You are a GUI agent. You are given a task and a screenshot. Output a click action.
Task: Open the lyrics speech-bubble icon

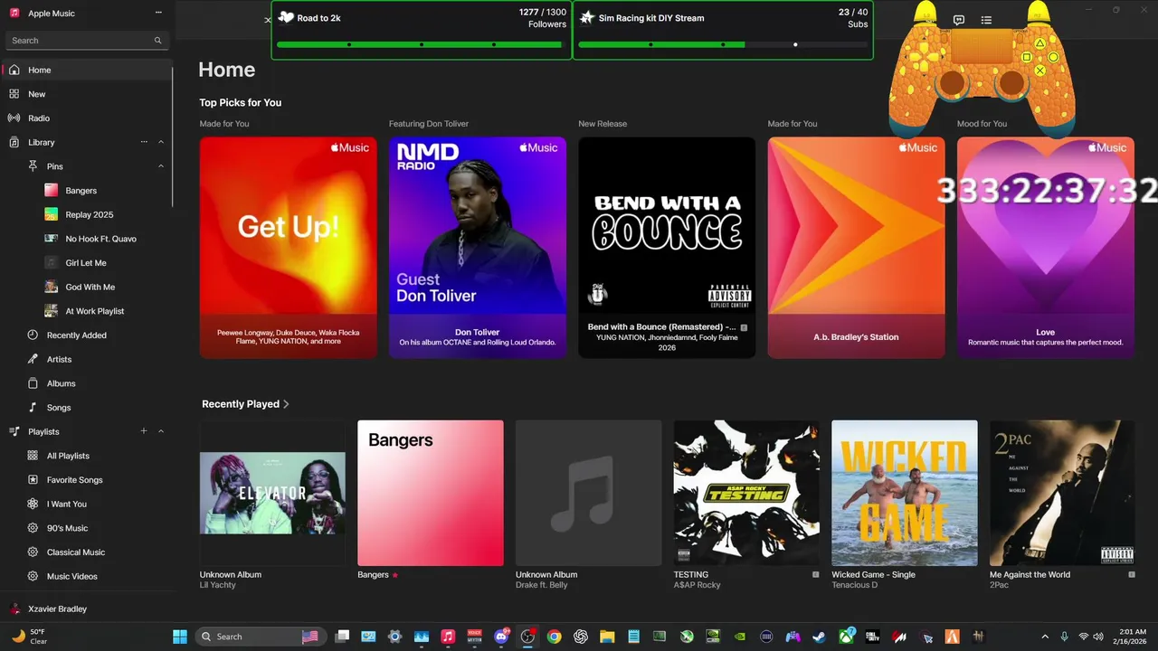tap(959, 20)
